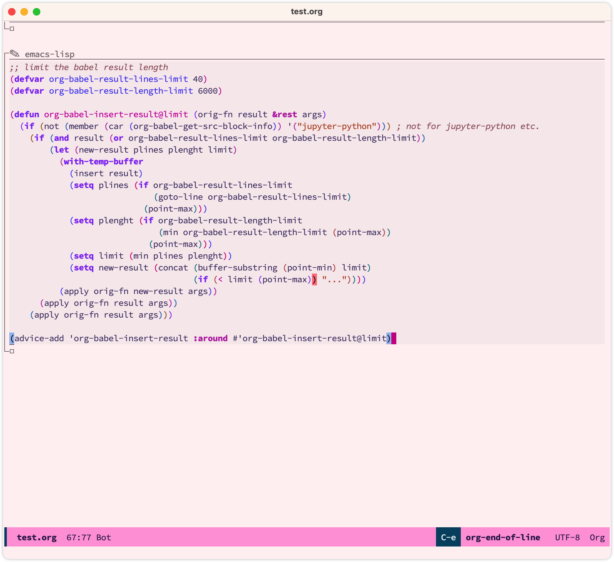This screenshot has width=614, height=562.
Task: Click the 'or' keyword
Action: [118, 138]
